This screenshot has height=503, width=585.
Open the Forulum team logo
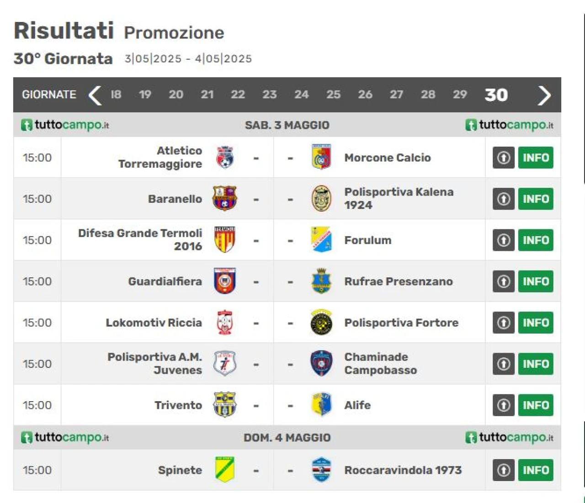point(321,240)
